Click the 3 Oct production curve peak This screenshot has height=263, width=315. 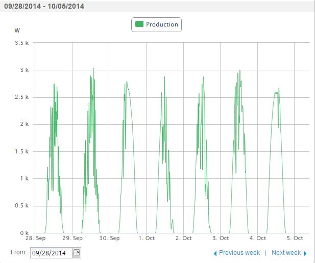239,71
